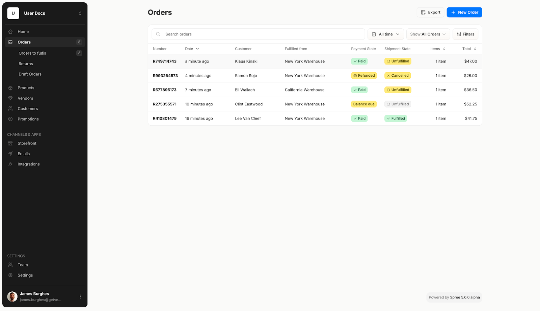Open order R993264573
Screen dimensions: 540x311
(165, 76)
